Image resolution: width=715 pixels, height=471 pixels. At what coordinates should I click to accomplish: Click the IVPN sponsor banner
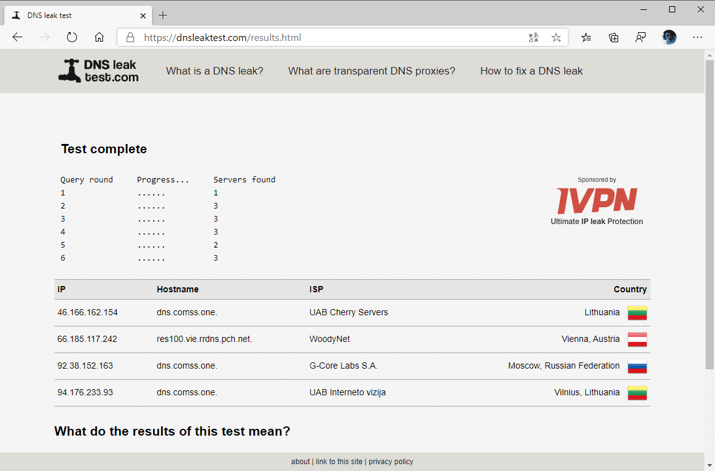coord(596,201)
